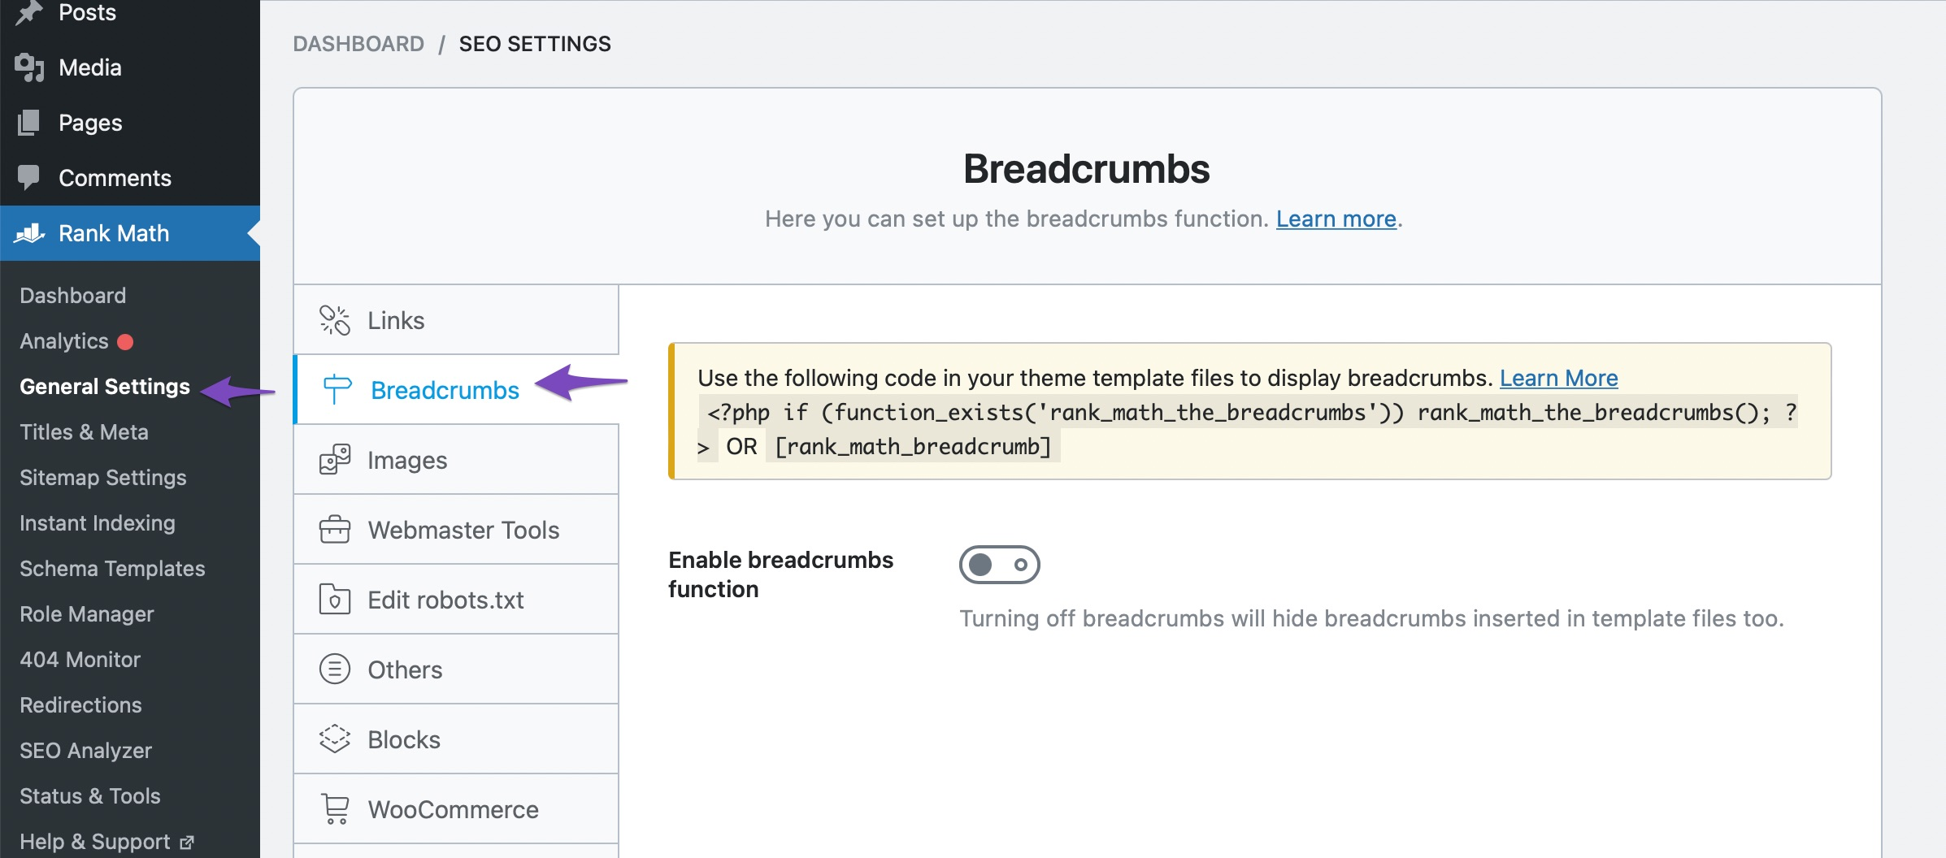Viewport: 1946px width, 858px height.
Task: Click the Rank Math sidebar icon
Action: [30, 233]
